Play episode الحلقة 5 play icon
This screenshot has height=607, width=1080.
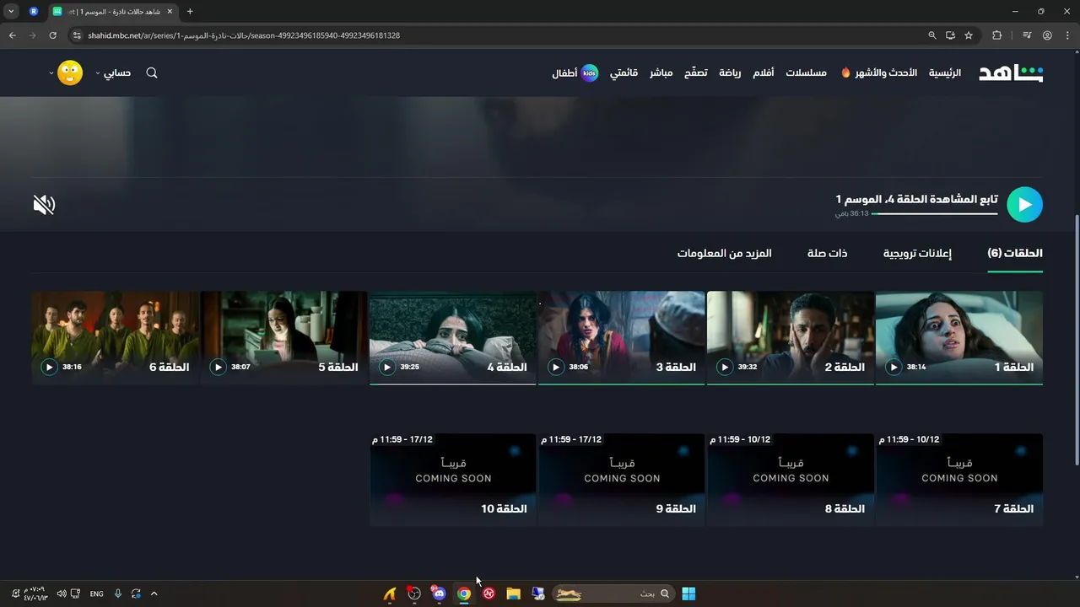(x=218, y=367)
